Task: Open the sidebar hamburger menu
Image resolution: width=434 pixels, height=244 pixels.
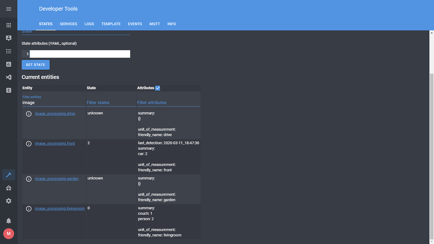Action: (x=8, y=8)
